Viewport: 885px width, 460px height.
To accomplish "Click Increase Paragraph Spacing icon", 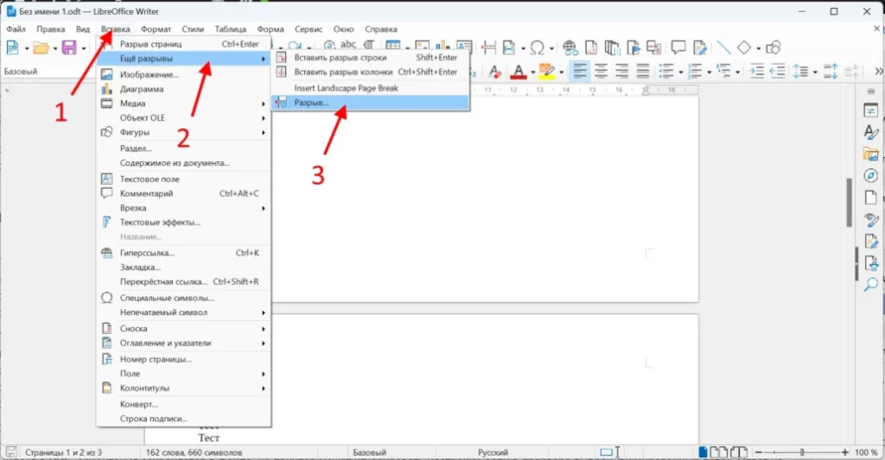I will coord(831,71).
